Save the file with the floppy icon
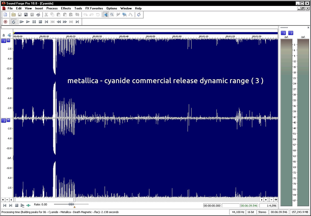 (x=20, y=15)
